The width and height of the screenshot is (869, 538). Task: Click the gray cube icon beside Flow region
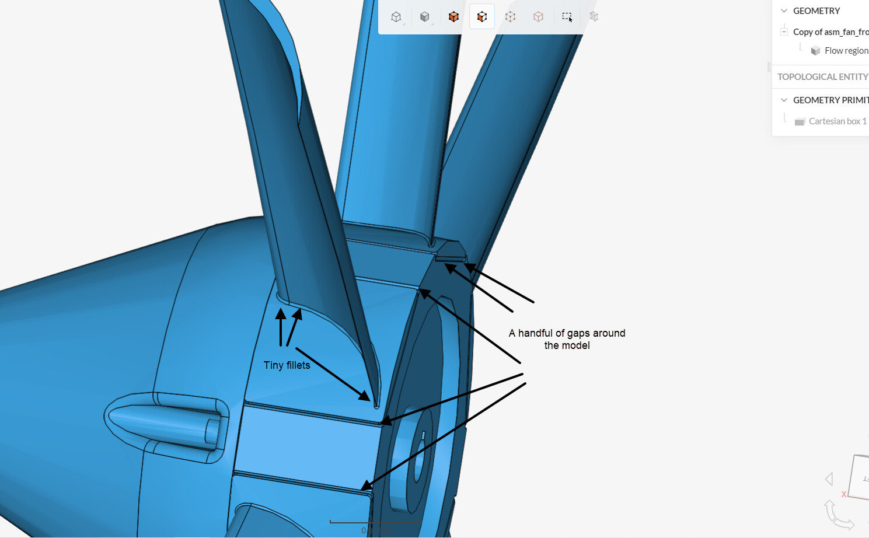[x=815, y=51]
